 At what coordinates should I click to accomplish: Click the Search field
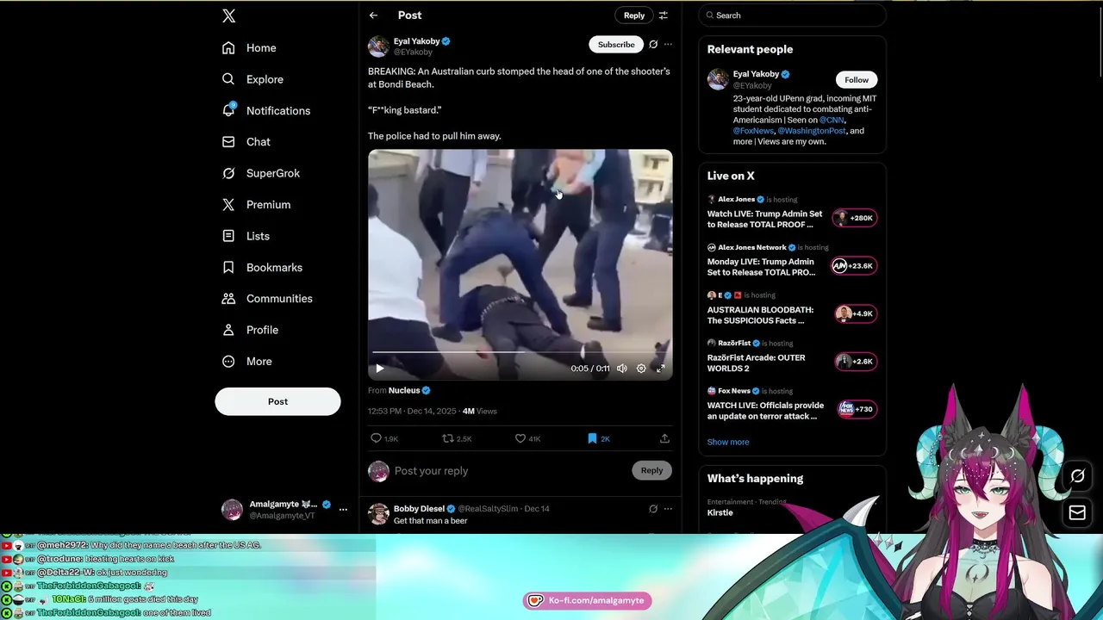pos(793,15)
